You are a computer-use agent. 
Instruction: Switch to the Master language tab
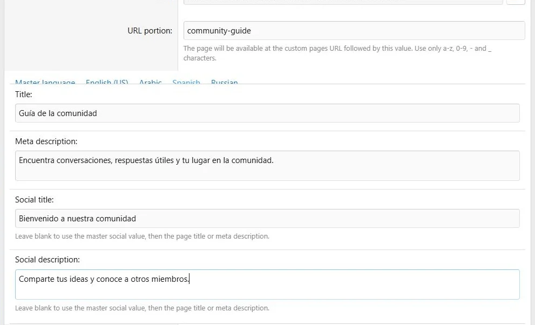coord(45,82)
